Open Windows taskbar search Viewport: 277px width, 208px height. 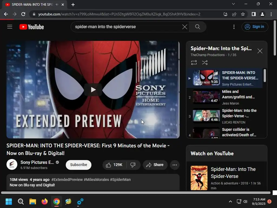(x=21, y=201)
